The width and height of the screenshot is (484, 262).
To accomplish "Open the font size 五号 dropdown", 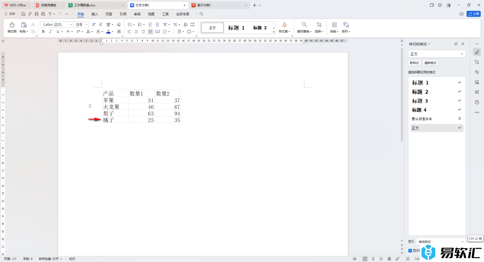I will tap(87, 25).
